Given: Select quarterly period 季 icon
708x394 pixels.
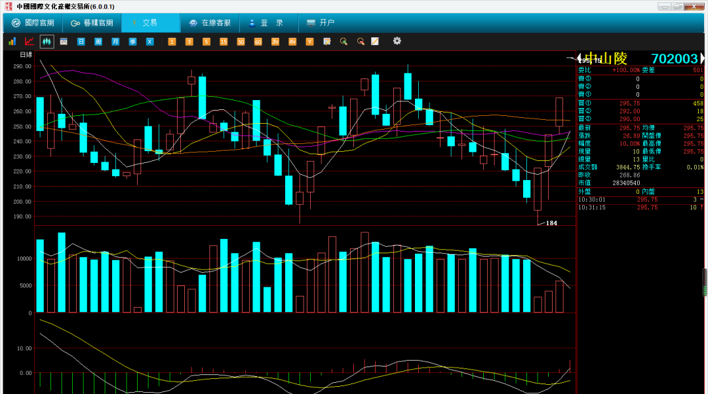Looking at the screenshot, I should click(x=132, y=41).
